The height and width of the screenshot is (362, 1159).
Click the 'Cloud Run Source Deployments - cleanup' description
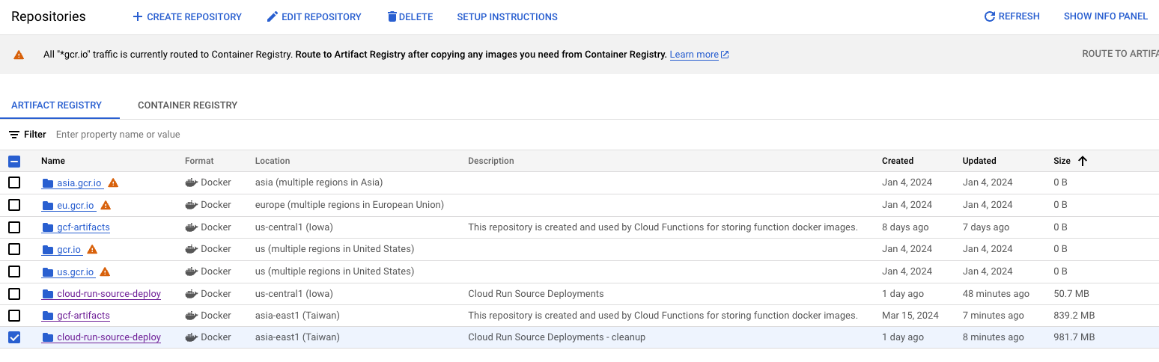coord(556,337)
